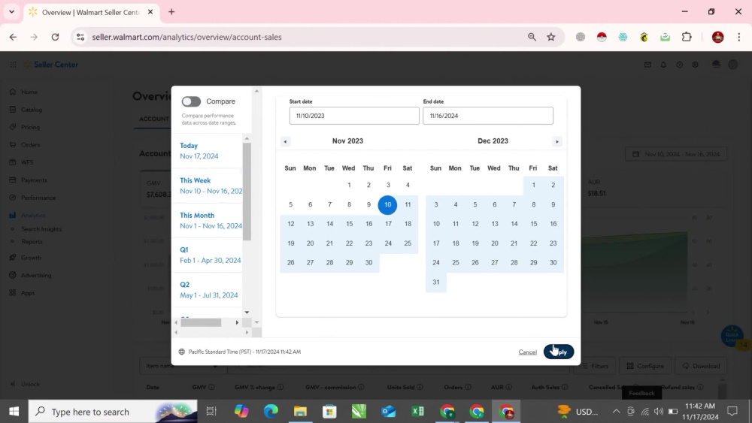Open Apps in sidebar

tap(27, 293)
